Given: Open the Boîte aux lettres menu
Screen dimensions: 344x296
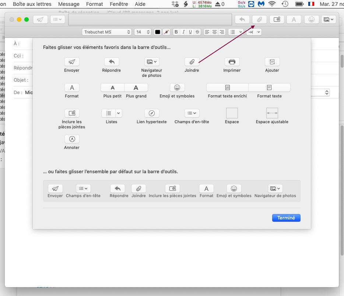Looking at the screenshot, I should [32, 4].
